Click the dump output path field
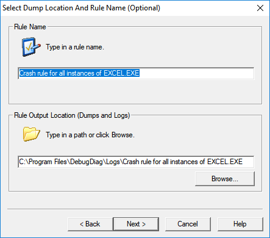The height and width of the screenshot is (238, 270). 136,162
